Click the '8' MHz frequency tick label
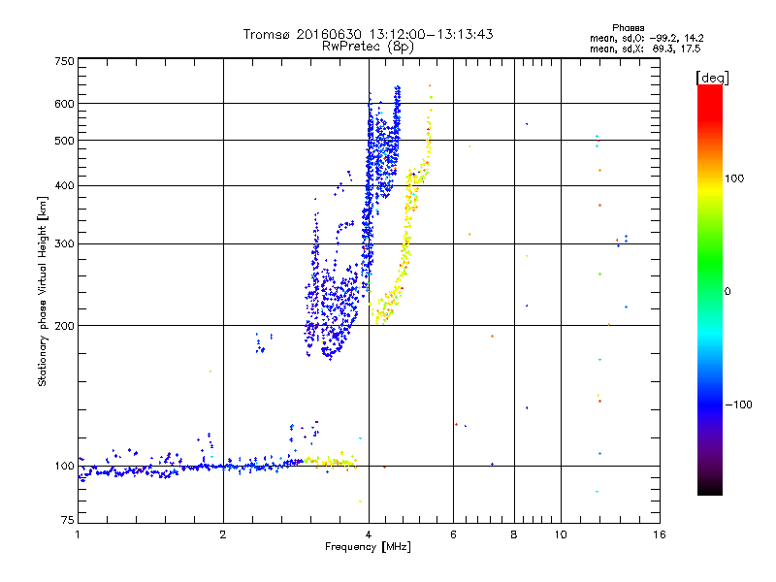The image size is (776, 582). (x=514, y=534)
